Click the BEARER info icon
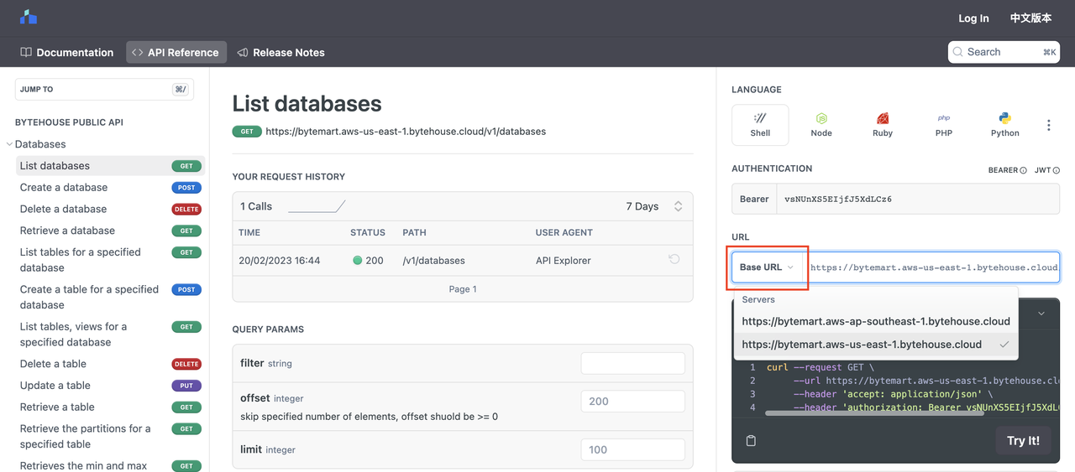Image resolution: width=1075 pixels, height=472 pixels. [x=1023, y=170]
